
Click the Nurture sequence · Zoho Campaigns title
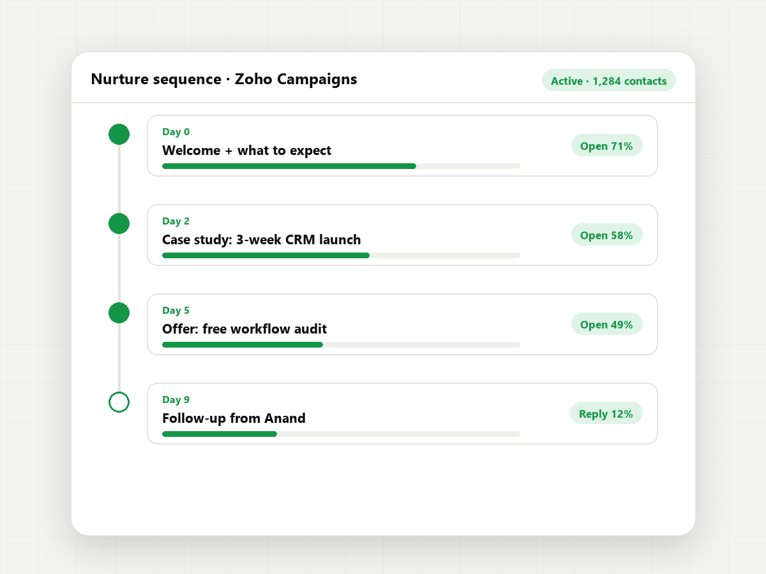point(224,79)
